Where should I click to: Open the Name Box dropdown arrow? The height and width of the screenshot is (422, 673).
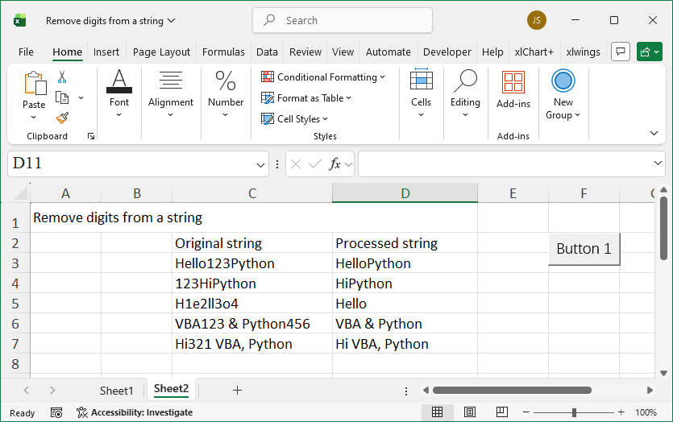coord(261,164)
